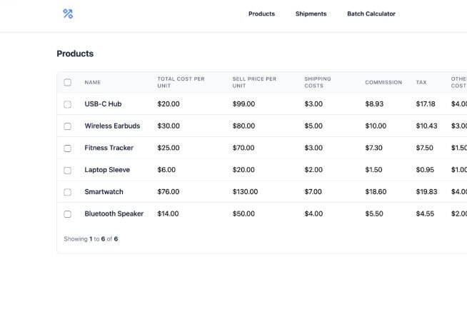Sort by the Name column header
Screen dimensions: 467x332
(x=93, y=82)
